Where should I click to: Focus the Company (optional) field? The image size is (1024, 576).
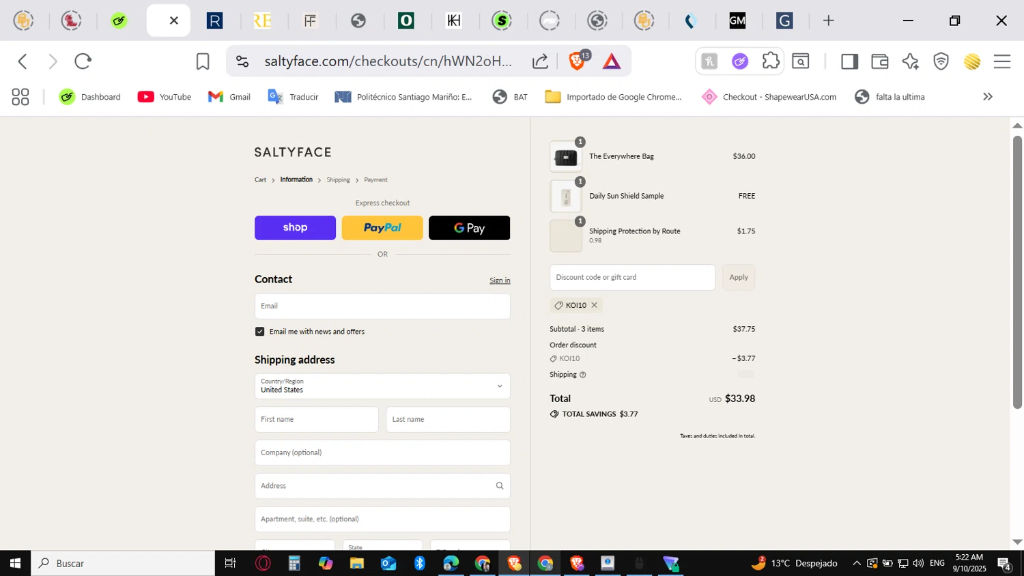click(382, 453)
